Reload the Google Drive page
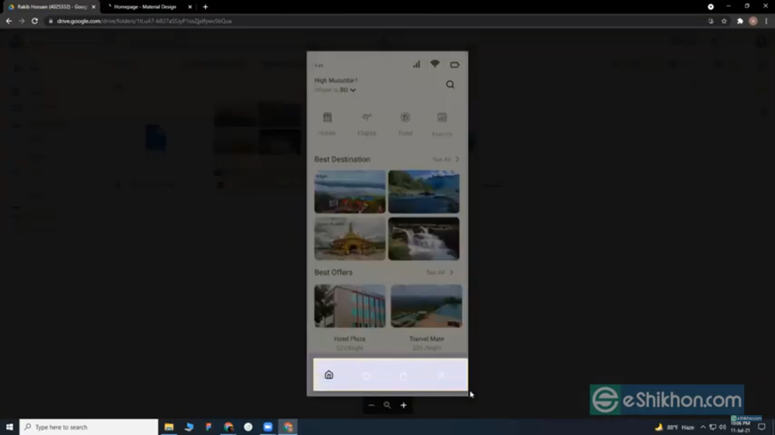 click(x=35, y=21)
